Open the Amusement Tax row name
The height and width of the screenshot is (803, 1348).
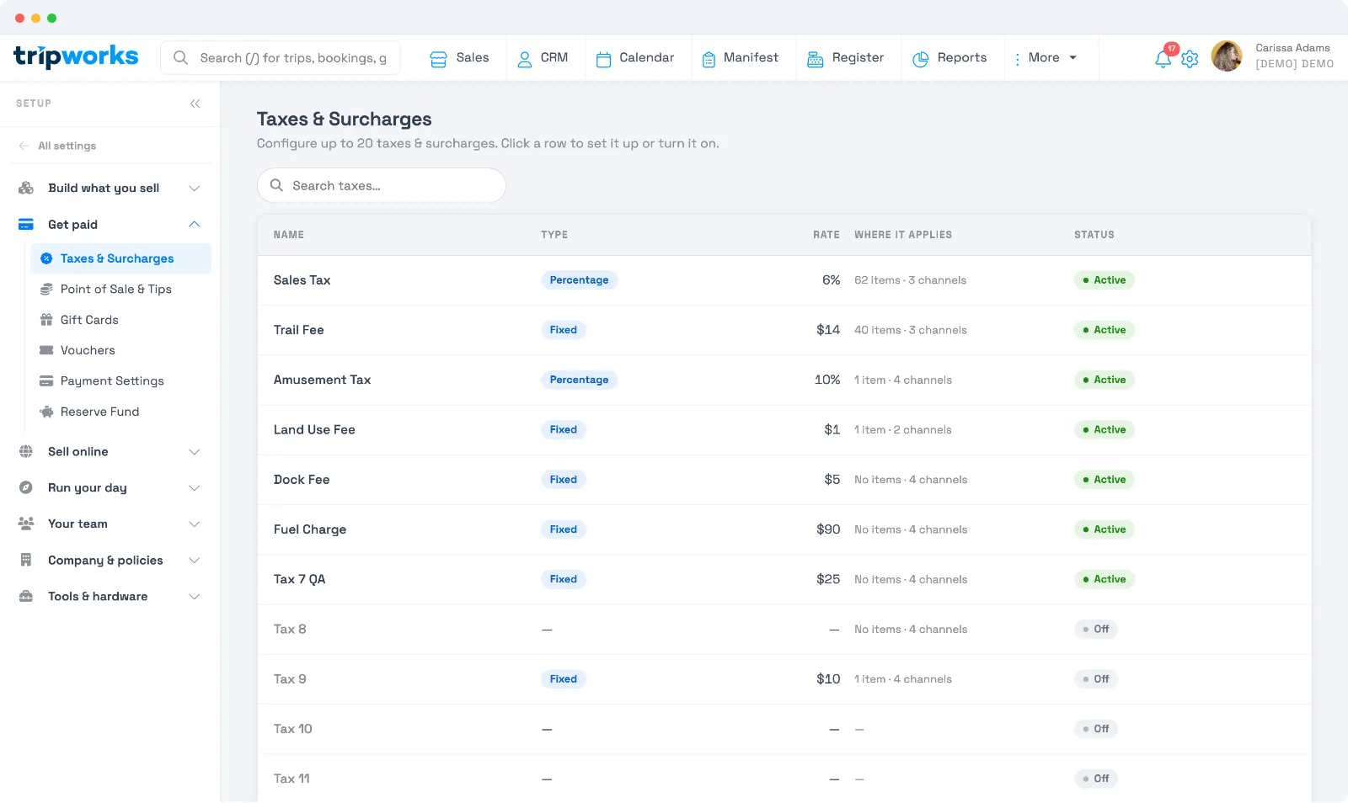[322, 380]
